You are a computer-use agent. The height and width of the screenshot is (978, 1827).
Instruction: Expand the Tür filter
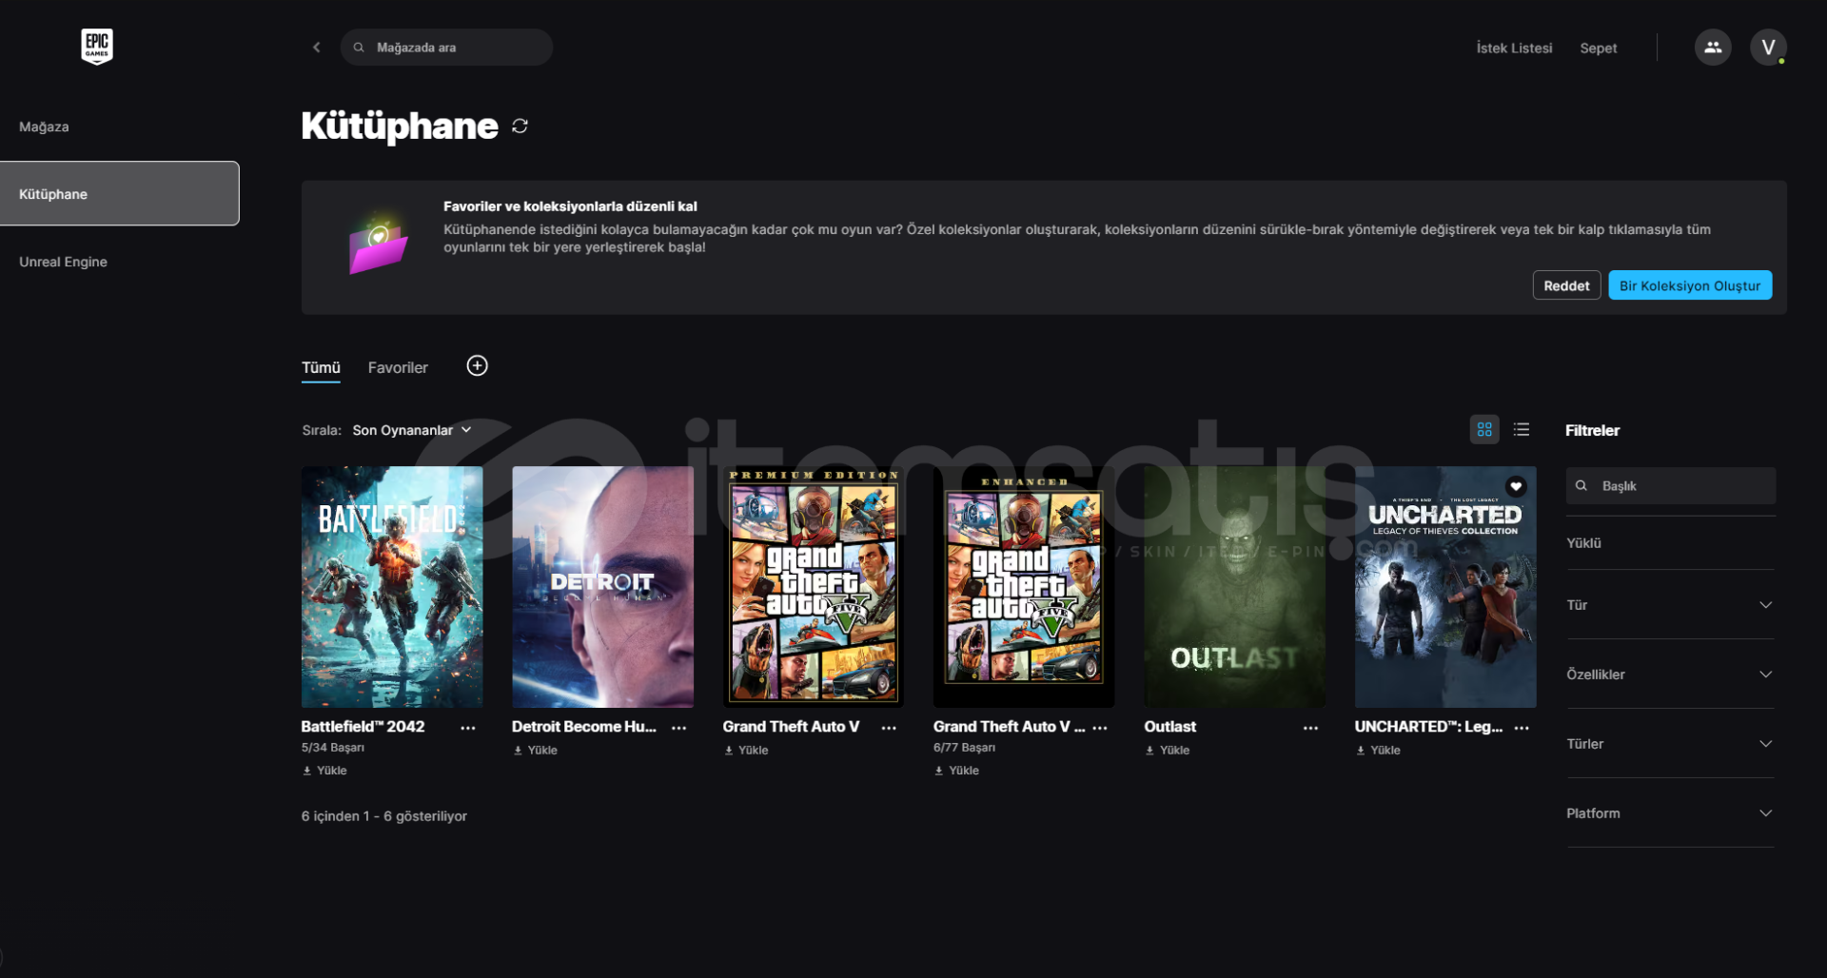point(1670,605)
